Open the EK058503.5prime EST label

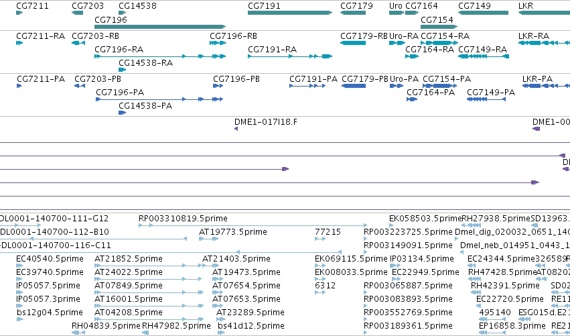tap(425, 219)
